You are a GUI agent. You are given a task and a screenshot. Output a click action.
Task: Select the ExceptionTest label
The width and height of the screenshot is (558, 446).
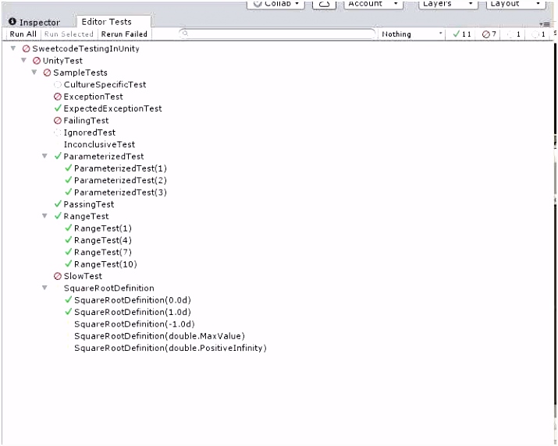(x=93, y=97)
